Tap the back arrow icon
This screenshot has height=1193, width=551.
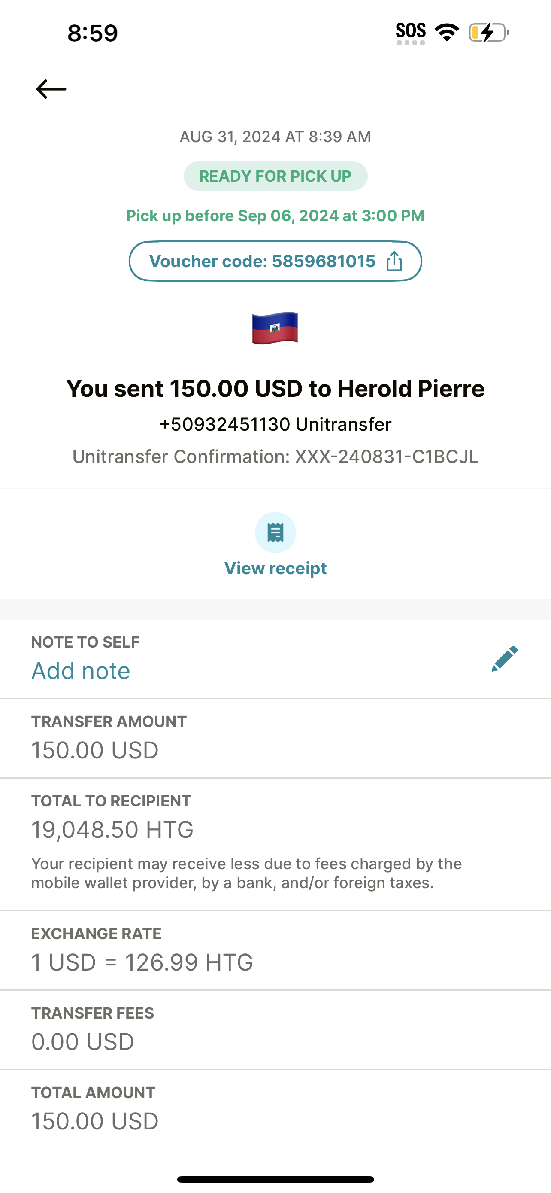point(51,89)
